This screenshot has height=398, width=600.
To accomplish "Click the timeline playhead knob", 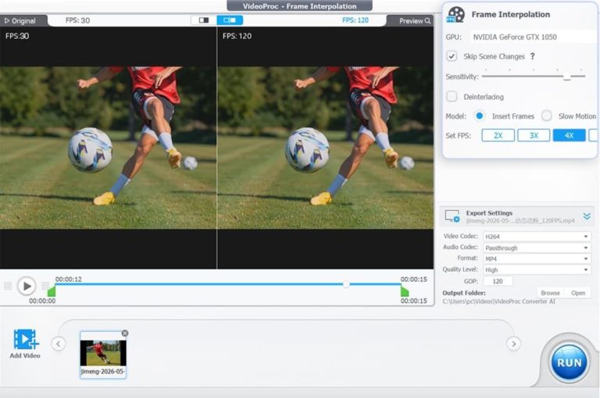I will pyautogui.click(x=346, y=284).
